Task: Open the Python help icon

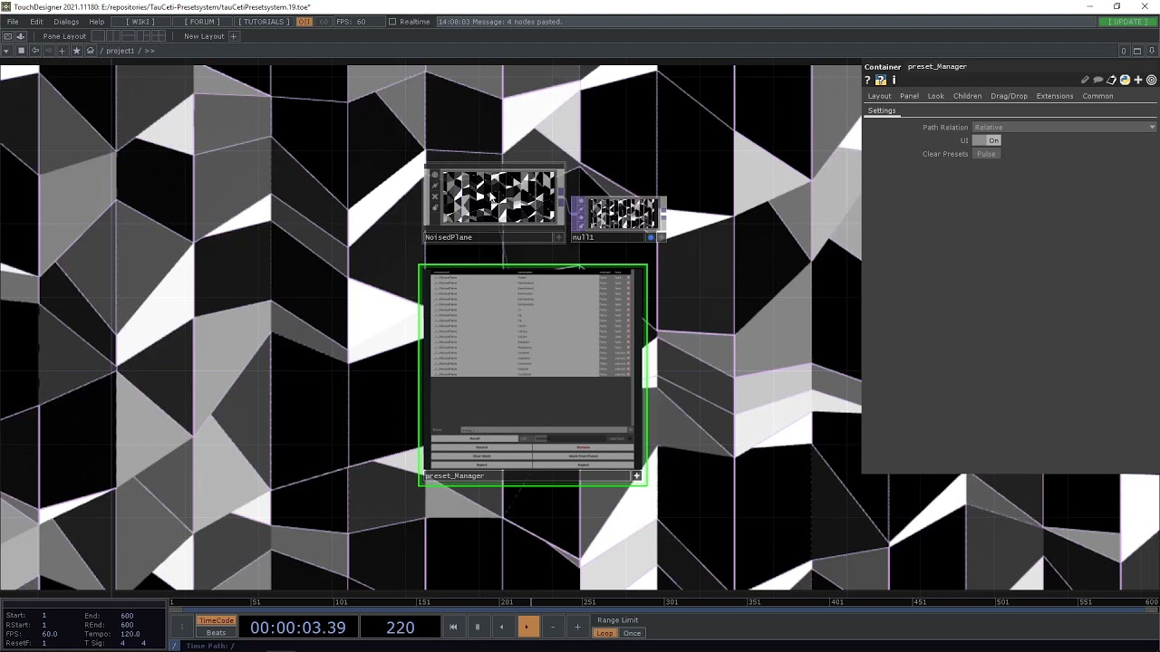Action: 880,80
